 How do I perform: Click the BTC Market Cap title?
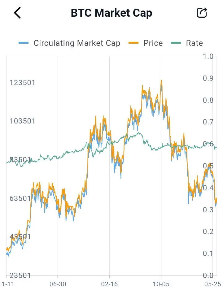coord(111,13)
